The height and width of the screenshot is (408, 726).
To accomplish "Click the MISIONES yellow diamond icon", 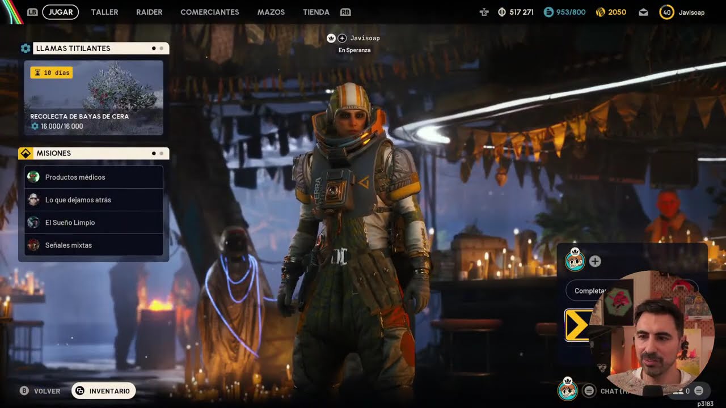I will 25,153.
